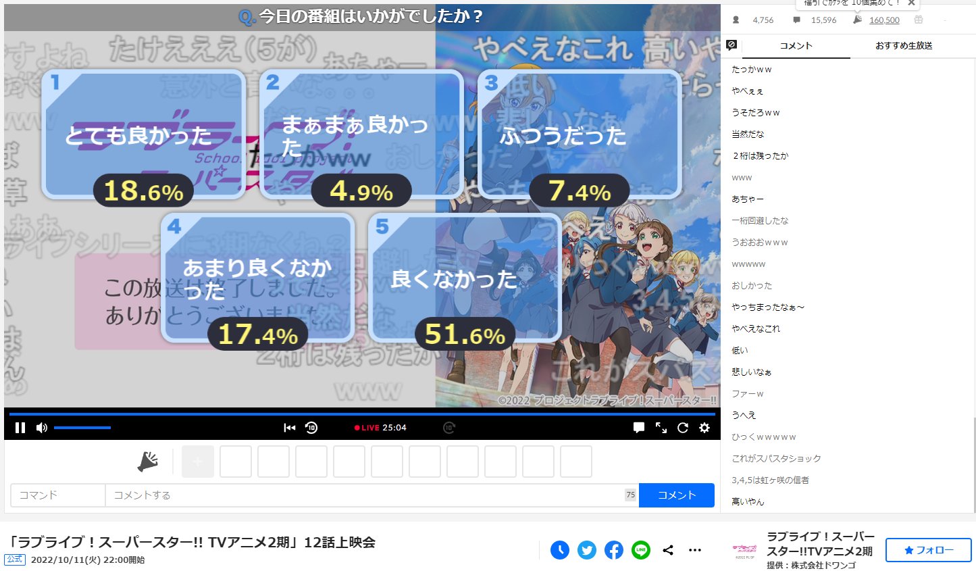Image resolution: width=976 pixels, height=571 pixels.
Task: Select the comment やべえなこれ
Action: 756,329
